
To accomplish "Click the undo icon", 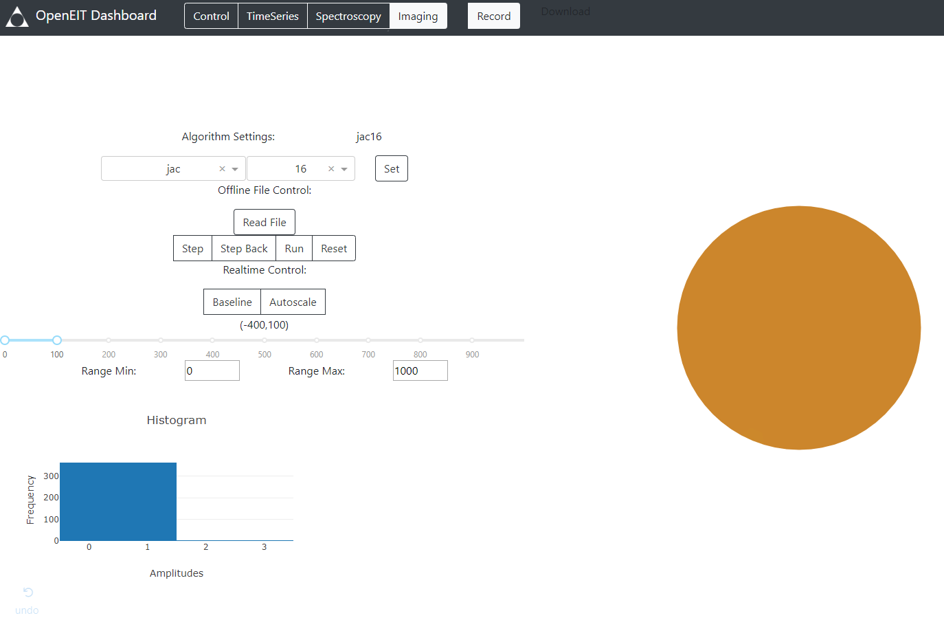I will pos(27,593).
